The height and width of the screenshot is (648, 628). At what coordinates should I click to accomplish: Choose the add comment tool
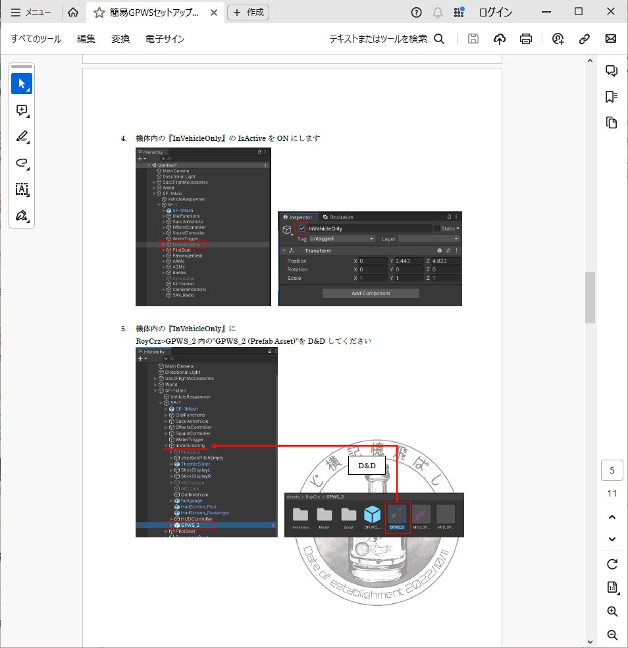tap(22, 111)
